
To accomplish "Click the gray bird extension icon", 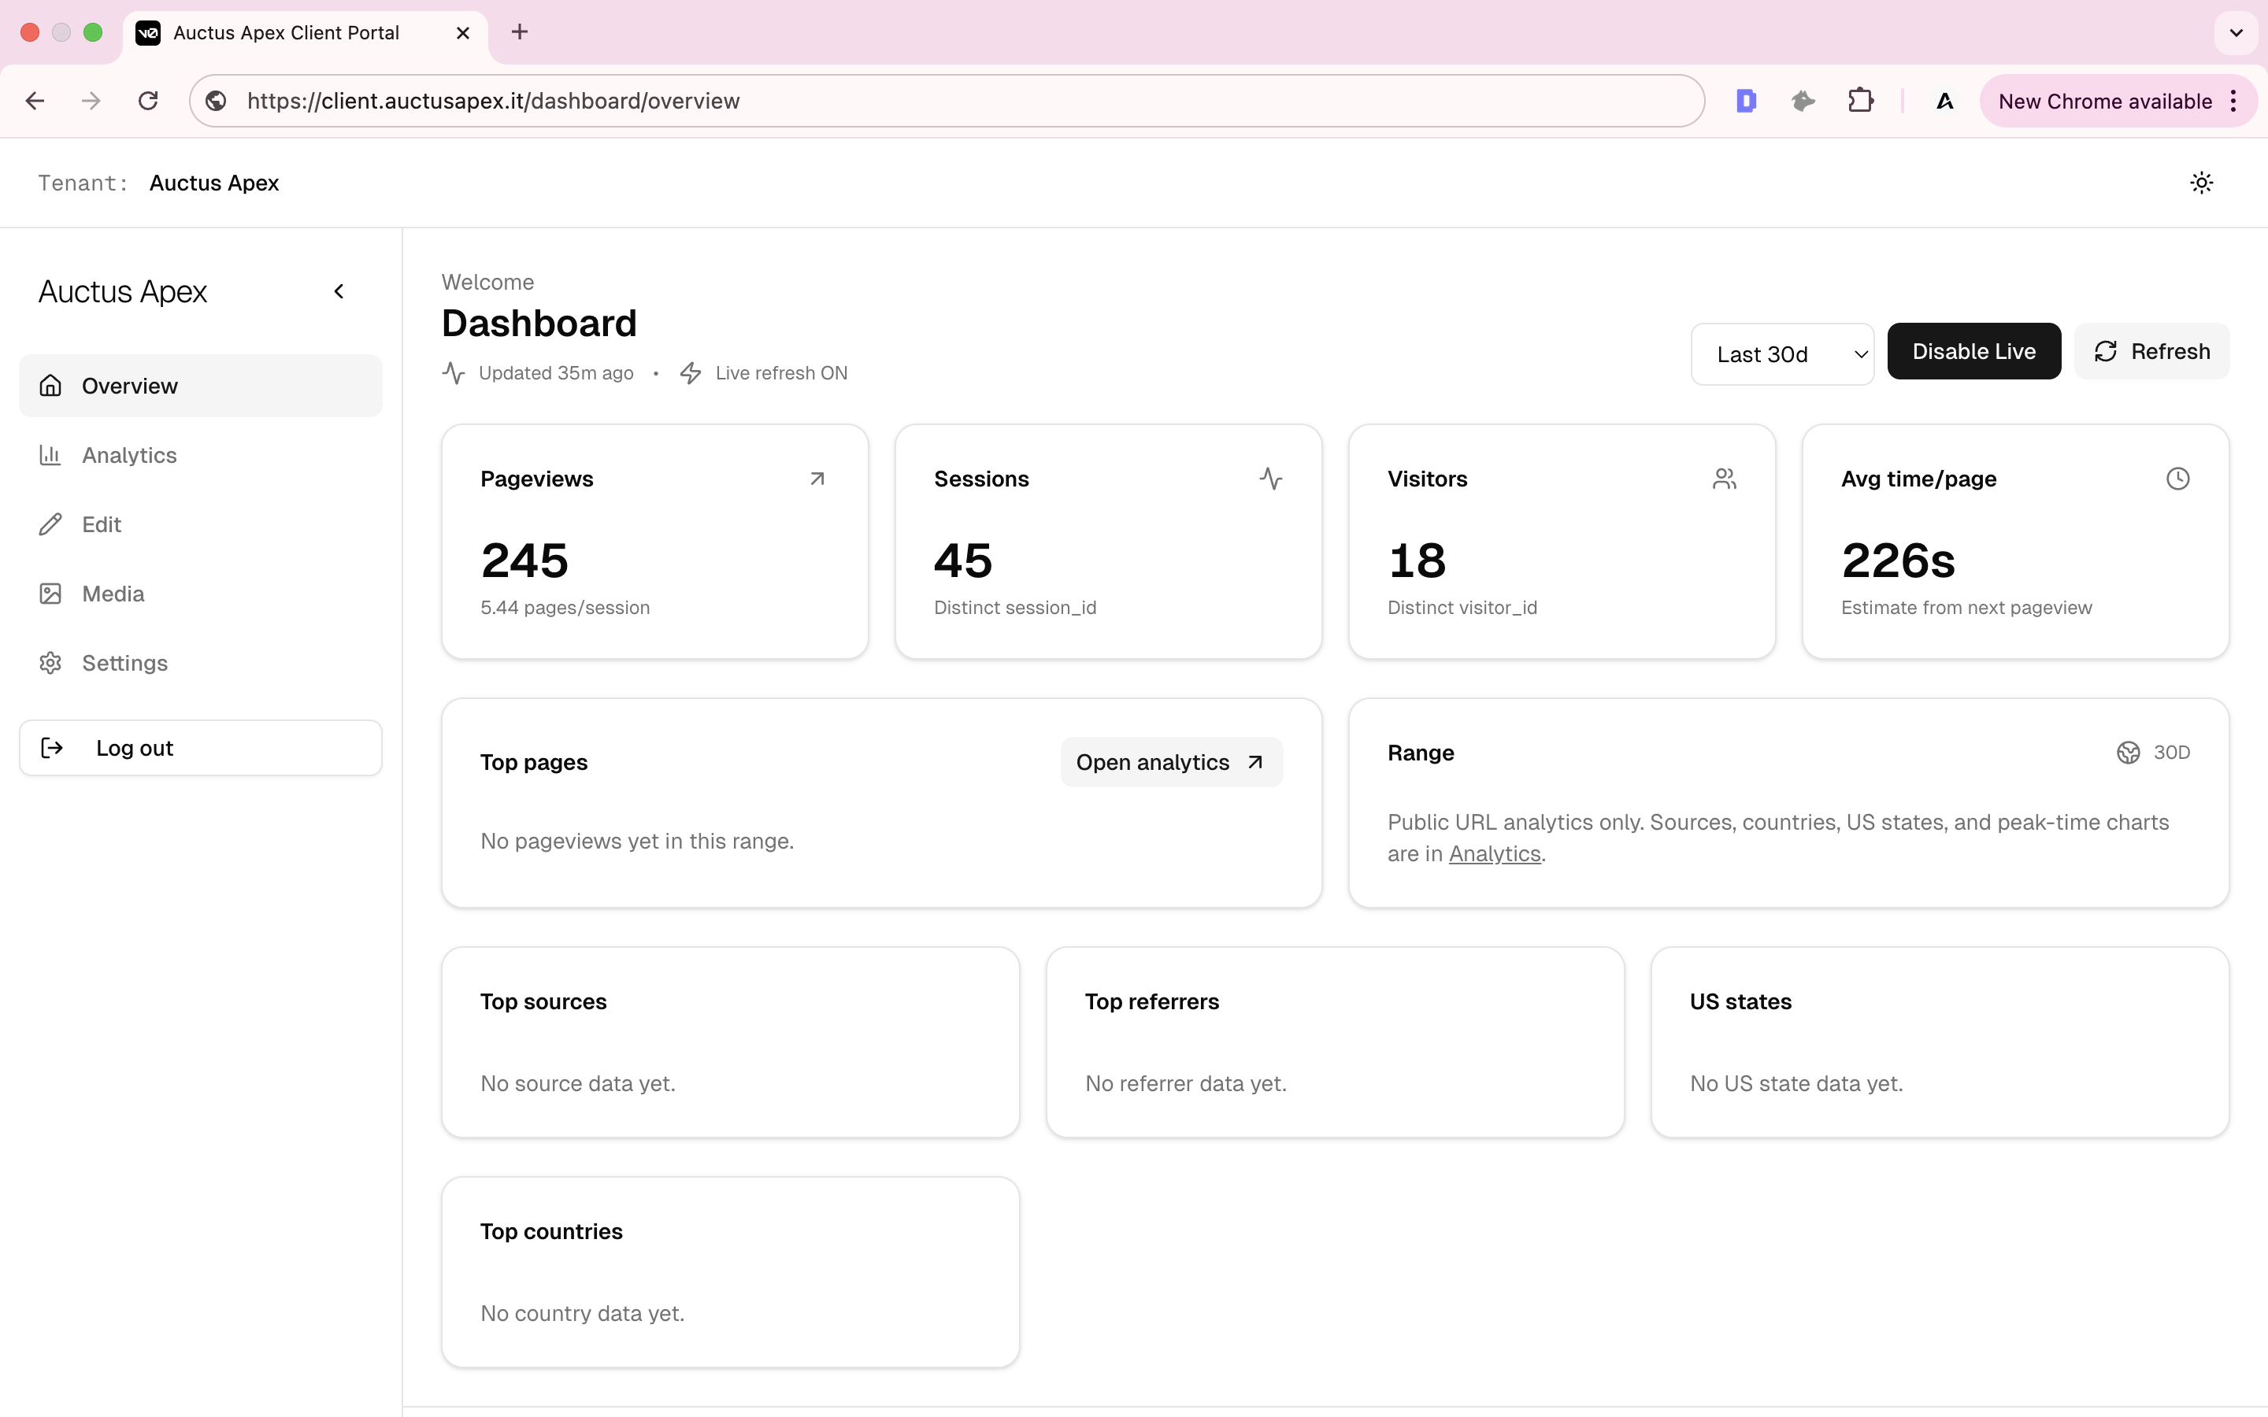I will 1803,102.
